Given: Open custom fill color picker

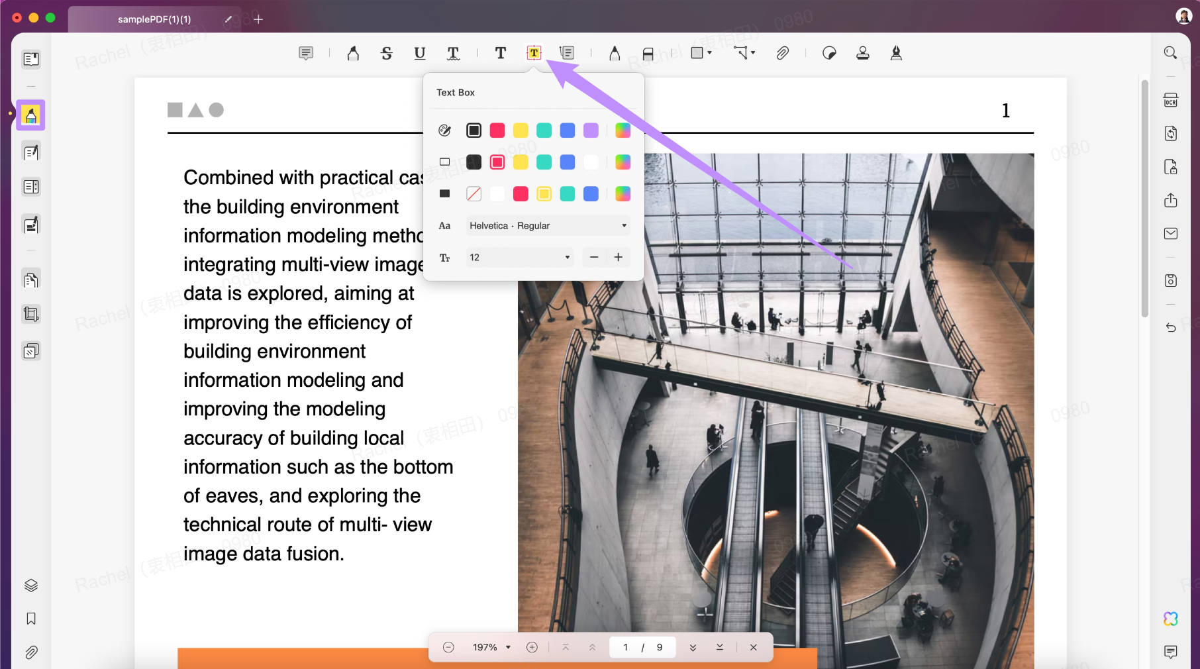Looking at the screenshot, I should (x=623, y=193).
